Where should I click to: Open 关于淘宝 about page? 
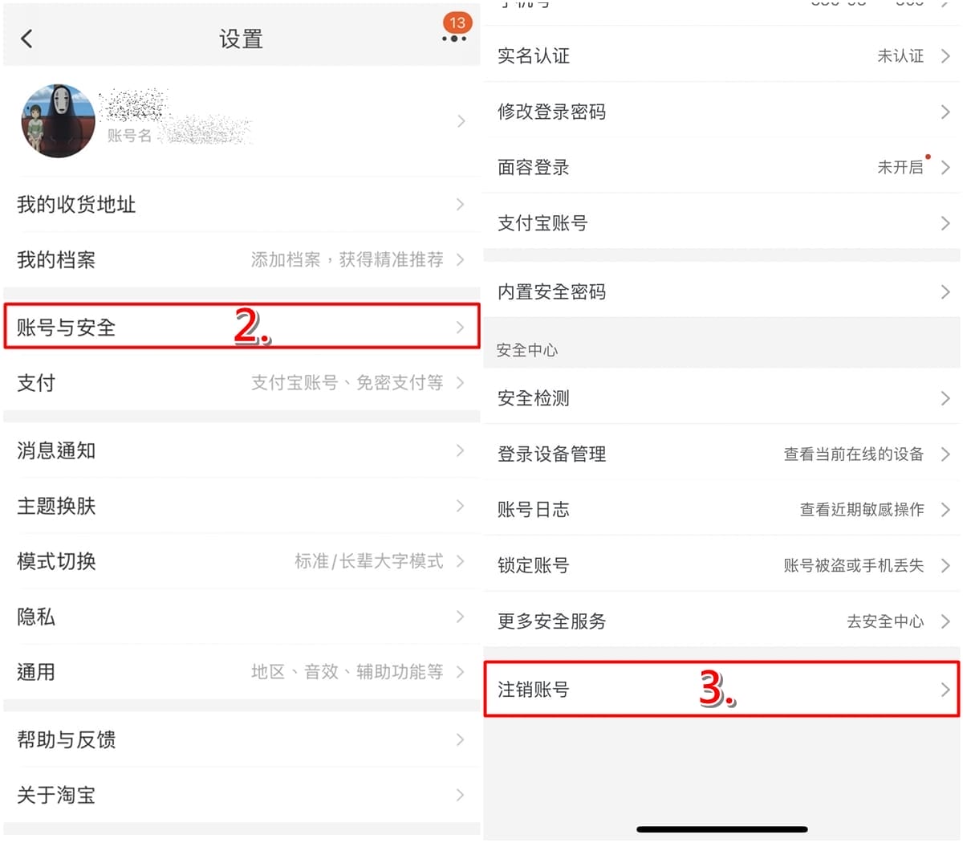tap(242, 795)
